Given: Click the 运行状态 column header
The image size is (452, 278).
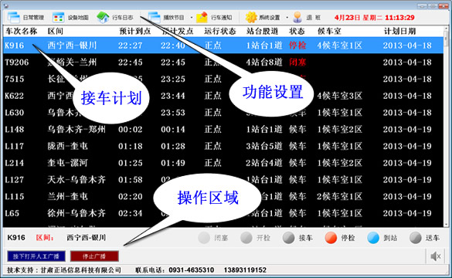Looking at the screenshot, I should tap(220, 31).
